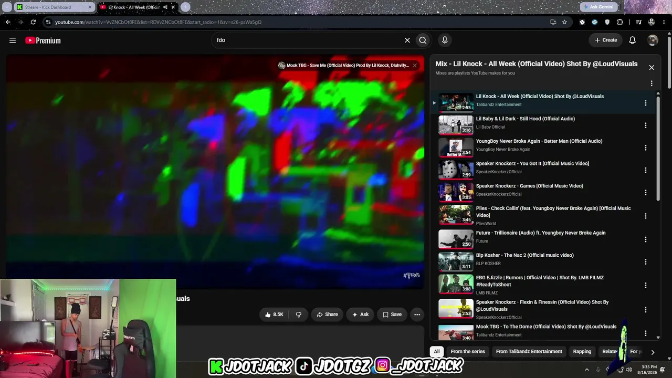Select the All filter chip
This screenshot has height=378, width=672.
click(436, 351)
